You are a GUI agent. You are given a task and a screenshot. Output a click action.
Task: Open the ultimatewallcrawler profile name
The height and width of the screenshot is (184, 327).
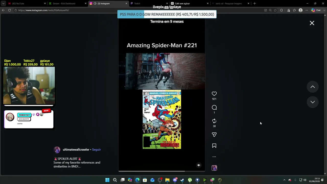pyautogui.click(x=76, y=149)
